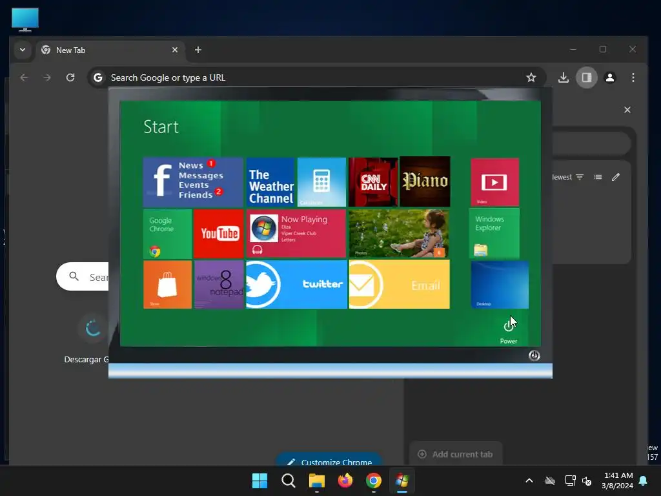Open the Windows 8 notepad tile

219,285
